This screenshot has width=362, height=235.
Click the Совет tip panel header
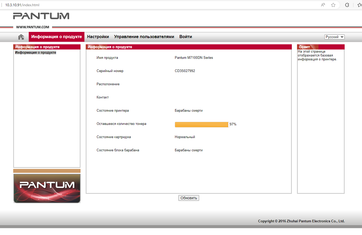pos(321,47)
